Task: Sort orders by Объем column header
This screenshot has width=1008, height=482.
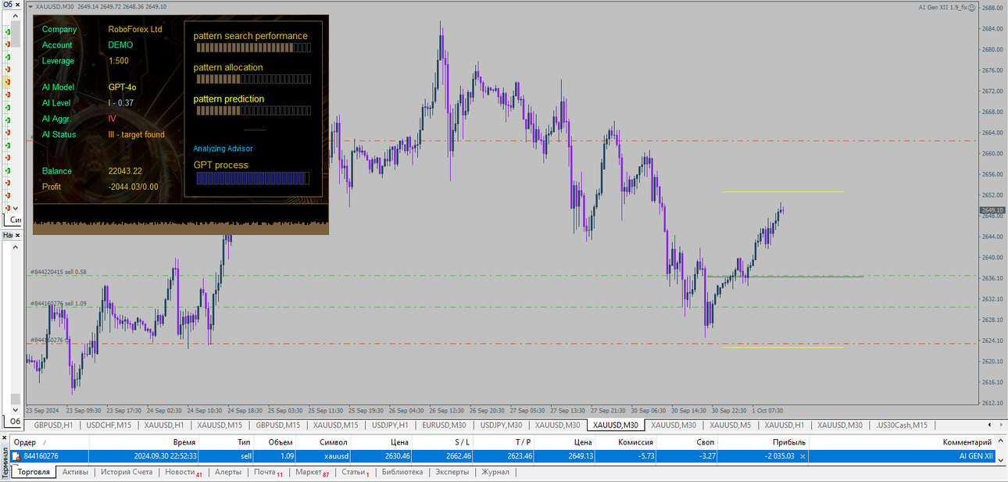Action: (276, 442)
